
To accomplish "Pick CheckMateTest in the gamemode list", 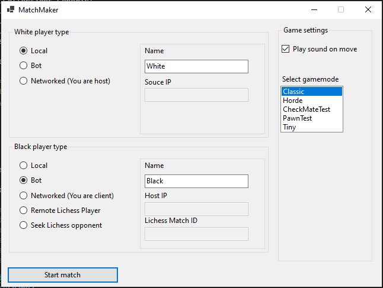I will click(312, 109).
